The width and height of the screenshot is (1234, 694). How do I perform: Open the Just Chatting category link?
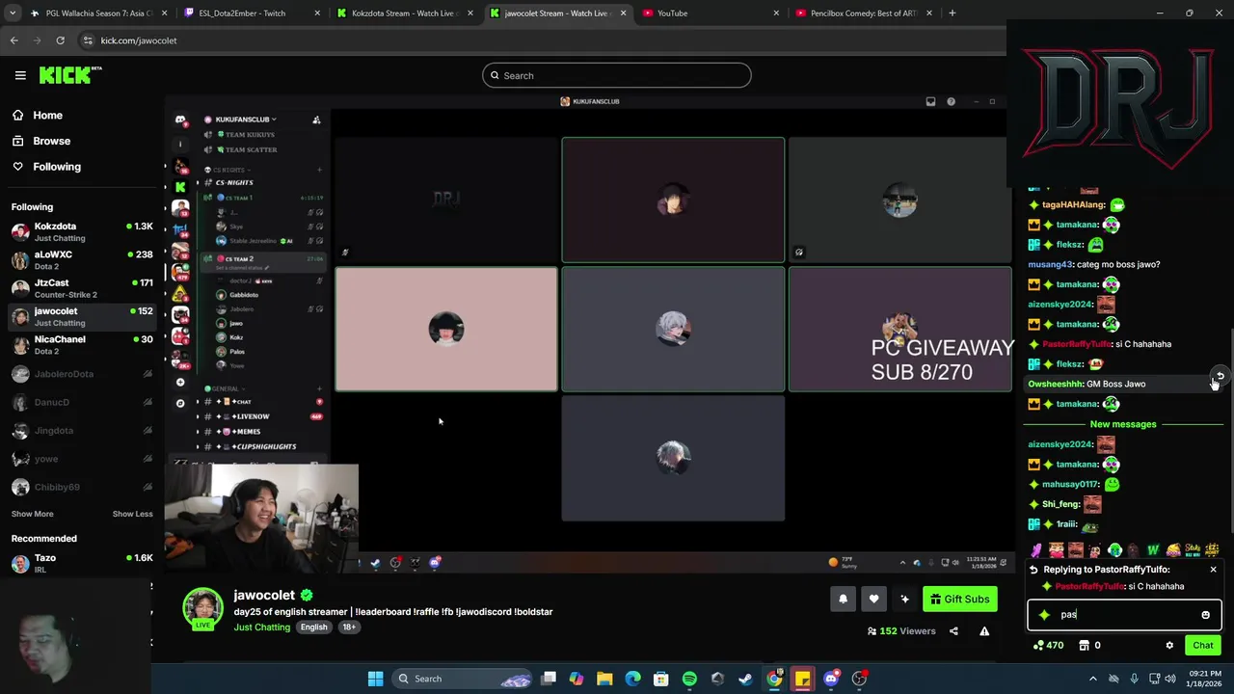tap(261, 627)
